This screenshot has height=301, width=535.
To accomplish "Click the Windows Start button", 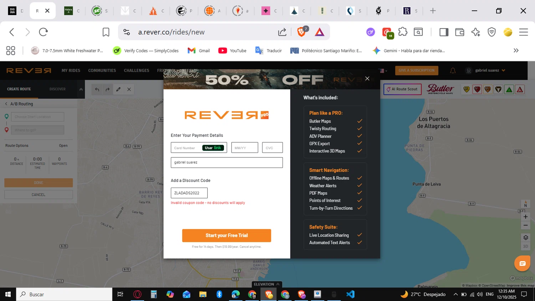I will pos(8,294).
